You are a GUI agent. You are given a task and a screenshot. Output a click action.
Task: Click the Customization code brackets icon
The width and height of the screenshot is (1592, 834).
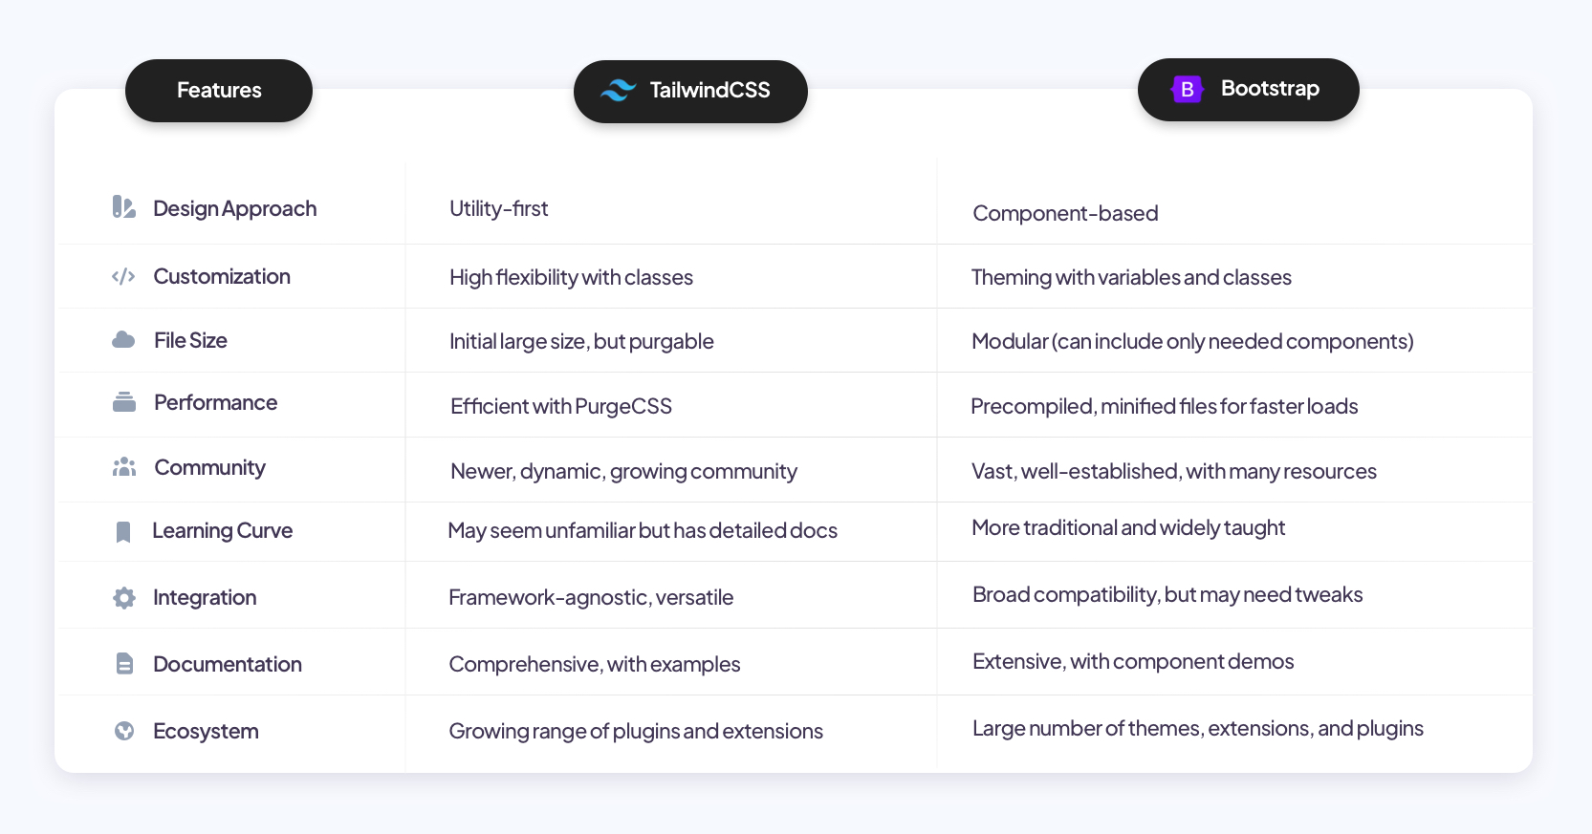point(123,277)
